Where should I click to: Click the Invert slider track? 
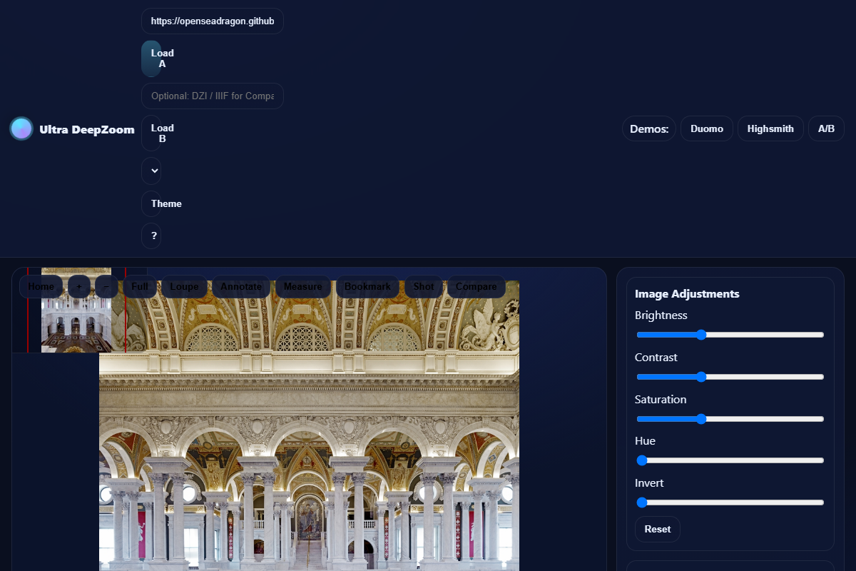[x=730, y=502]
